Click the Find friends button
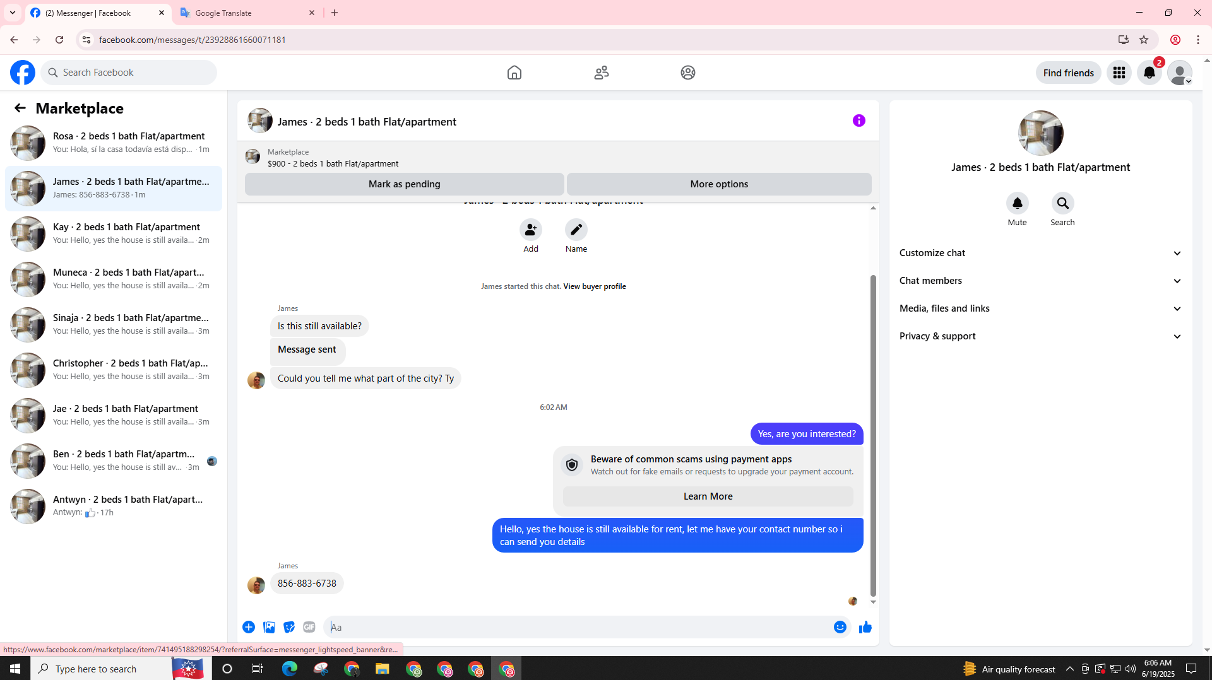This screenshot has width=1212, height=680. (x=1069, y=73)
